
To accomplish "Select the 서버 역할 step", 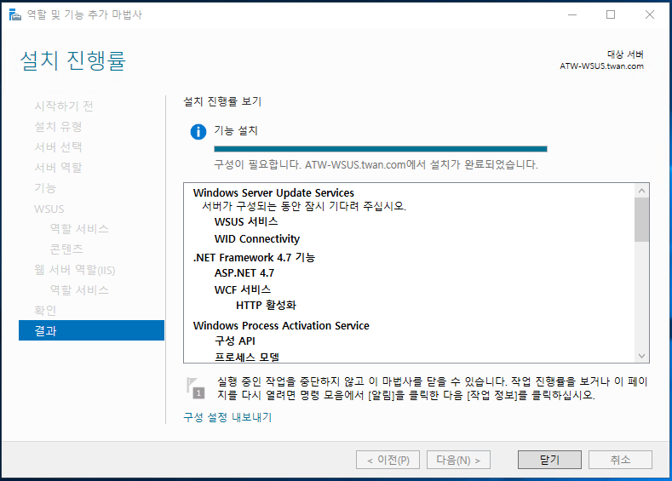I will [58, 168].
